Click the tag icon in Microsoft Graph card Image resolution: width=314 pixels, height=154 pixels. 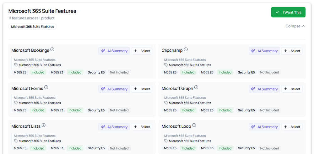pyautogui.click(x=166, y=103)
